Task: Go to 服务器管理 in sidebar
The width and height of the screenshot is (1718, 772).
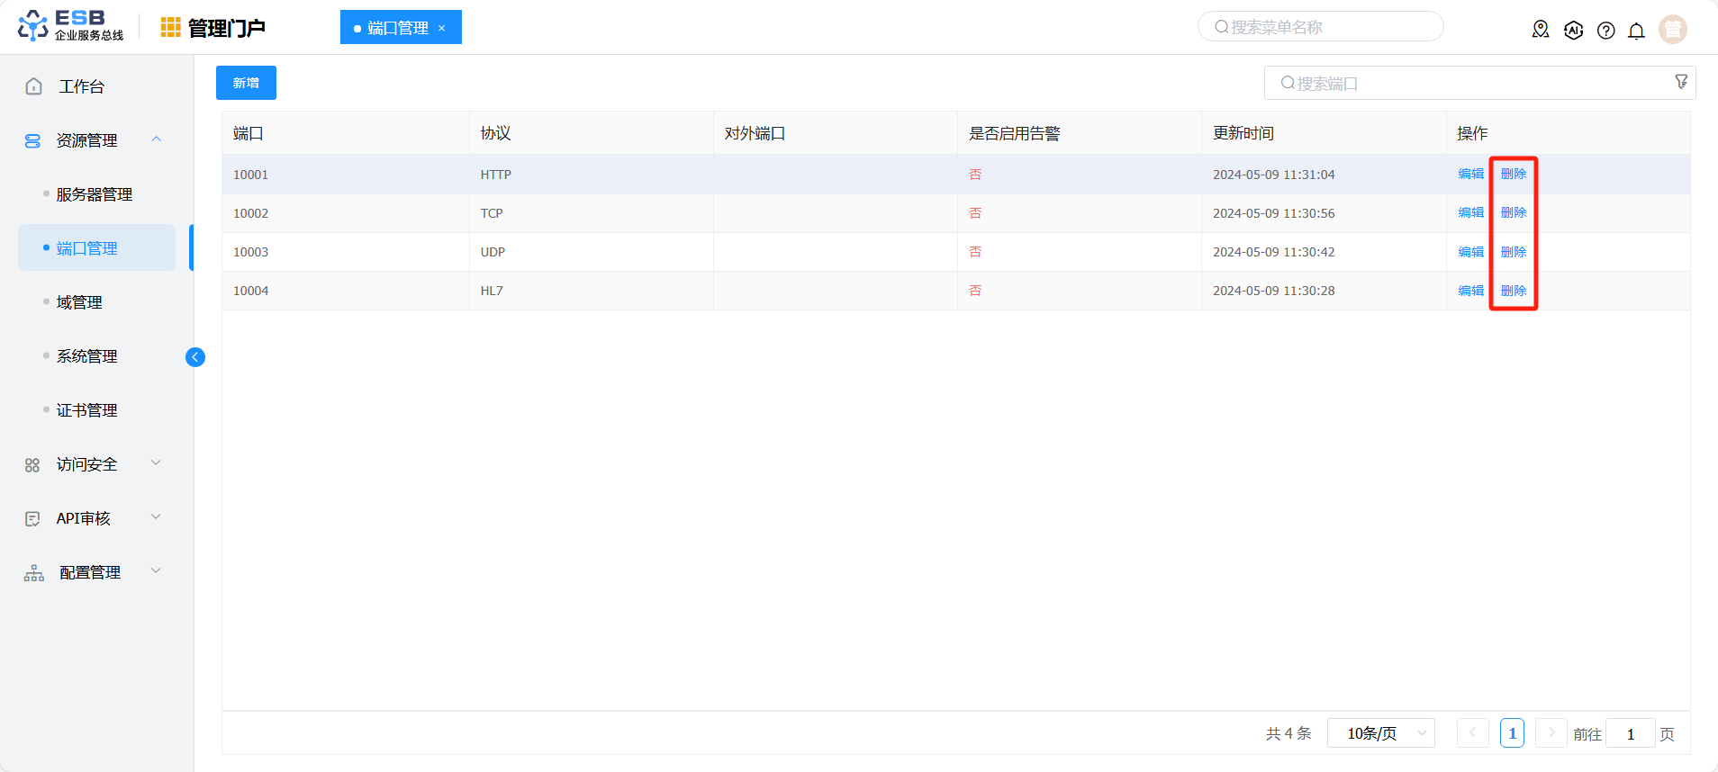Action: coord(94,194)
